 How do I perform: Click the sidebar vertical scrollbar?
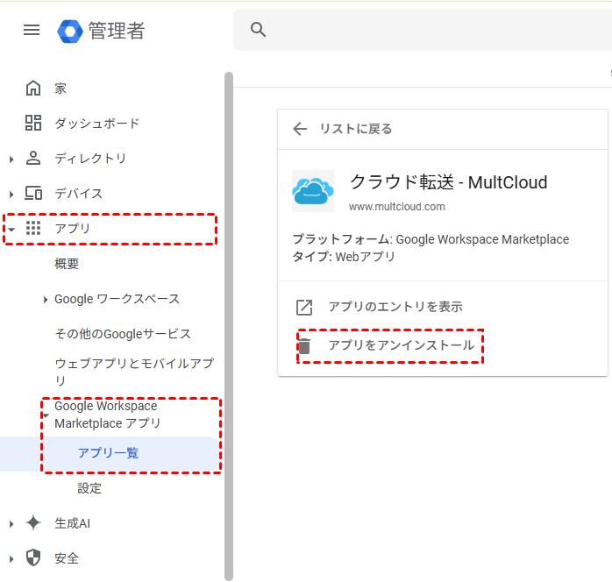point(229,326)
